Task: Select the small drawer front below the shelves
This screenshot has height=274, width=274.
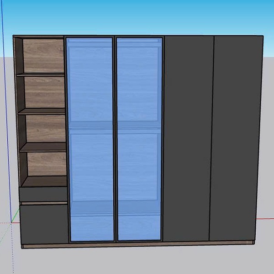Action: tap(43, 195)
